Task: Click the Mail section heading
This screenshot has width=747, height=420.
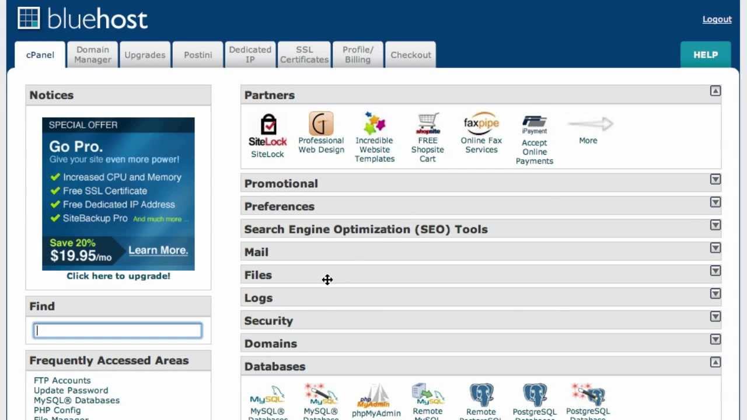Action: tap(256, 252)
